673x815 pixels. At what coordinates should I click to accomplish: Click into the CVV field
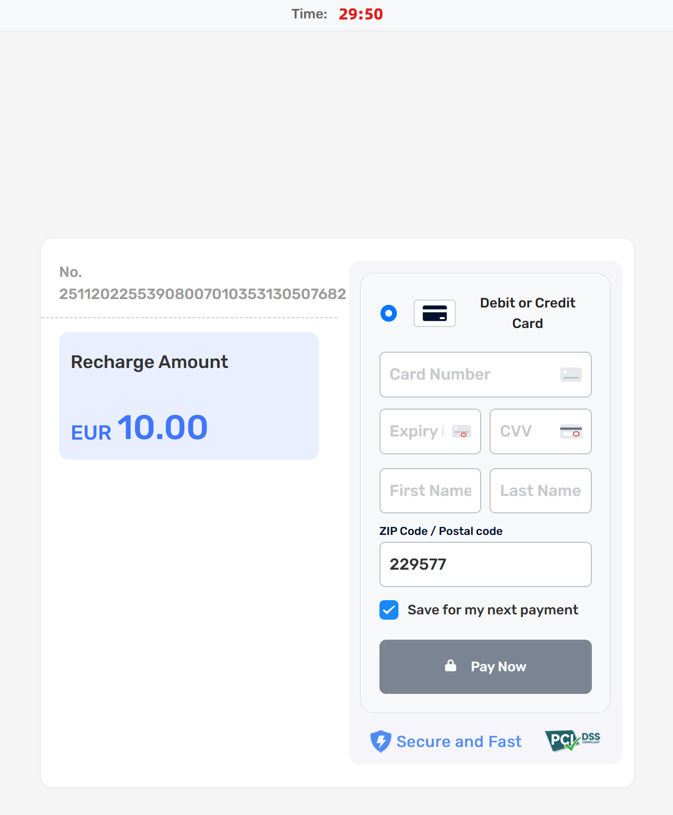(524, 431)
